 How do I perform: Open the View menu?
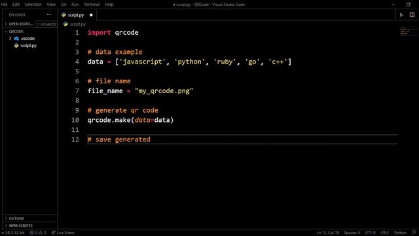click(x=51, y=5)
